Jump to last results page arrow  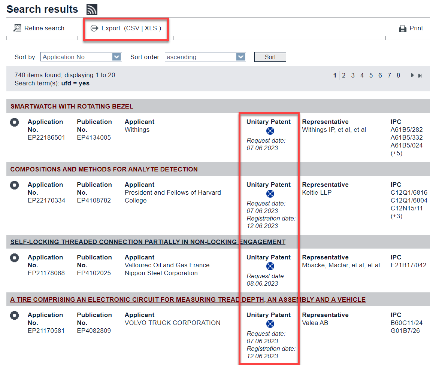(420, 75)
